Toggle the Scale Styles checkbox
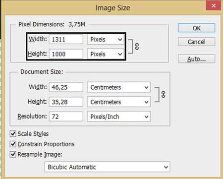 [13, 134]
